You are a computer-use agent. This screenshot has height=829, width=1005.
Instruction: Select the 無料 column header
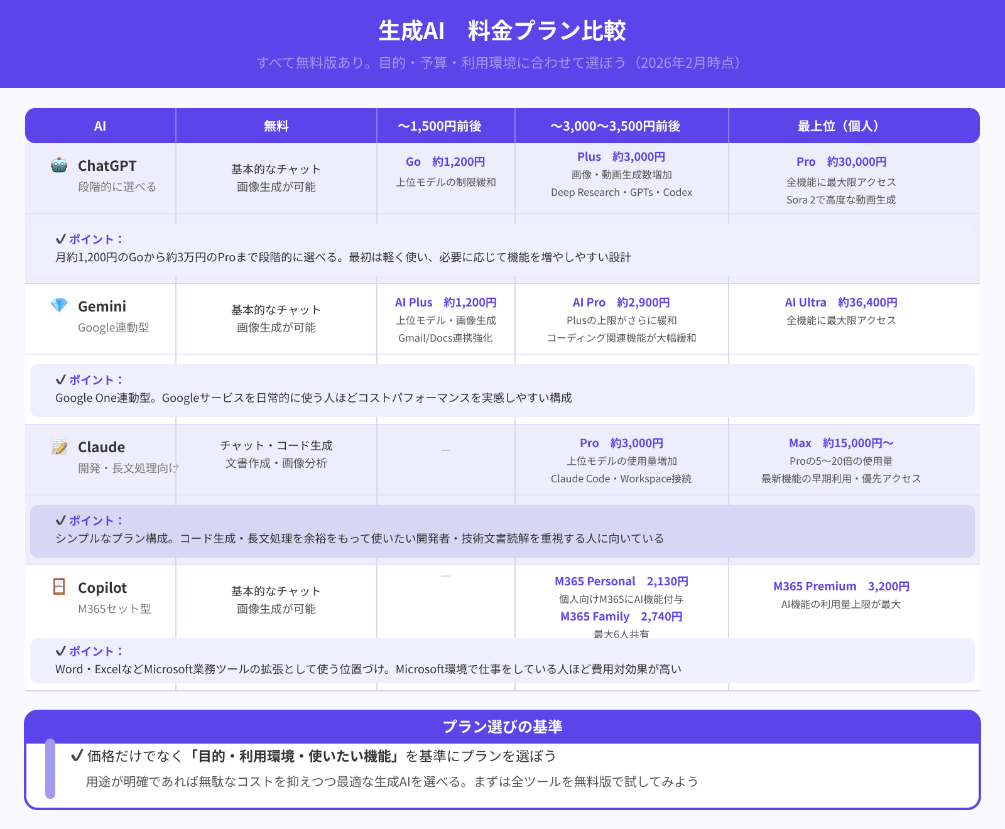[x=276, y=126]
